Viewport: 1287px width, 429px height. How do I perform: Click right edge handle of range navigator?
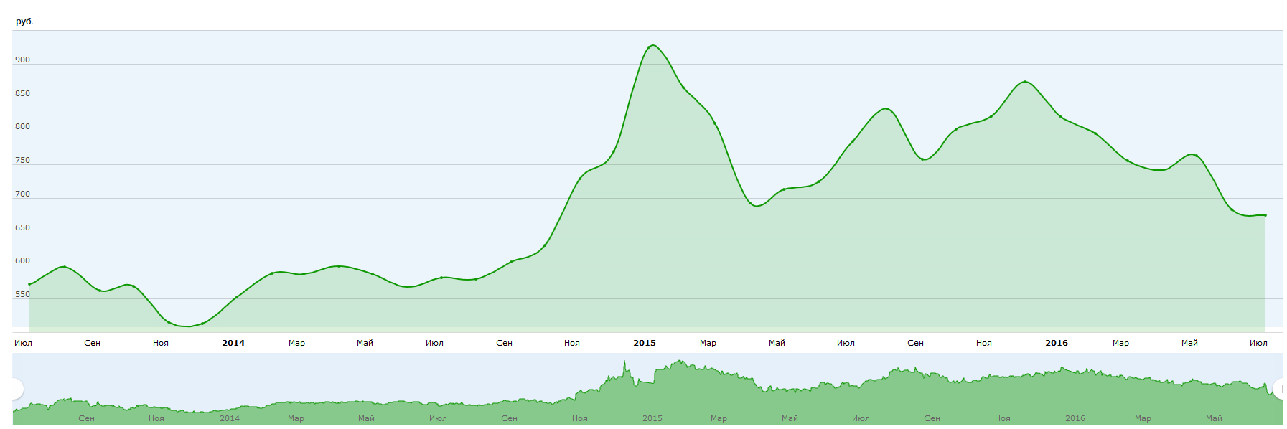[x=1279, y=389]
